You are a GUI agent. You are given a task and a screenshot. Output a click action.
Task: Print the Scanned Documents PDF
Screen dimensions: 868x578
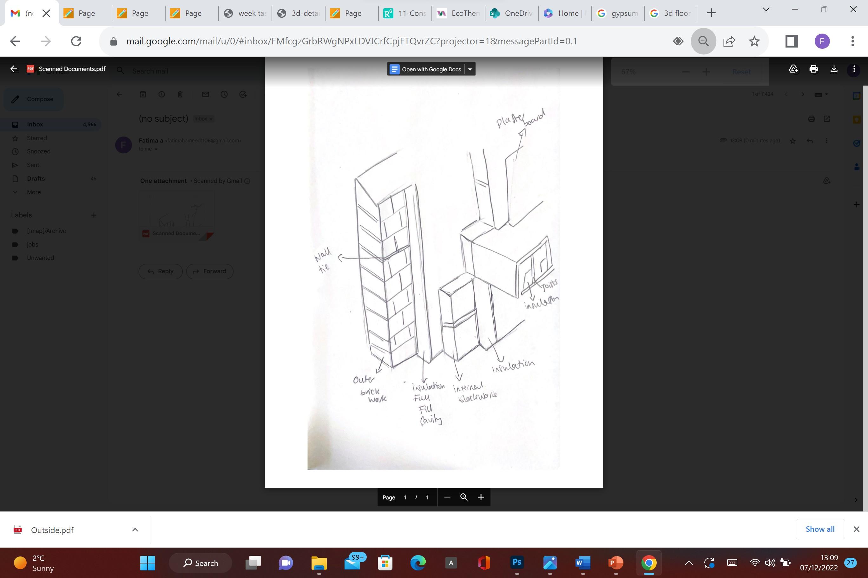pos(813,69)
